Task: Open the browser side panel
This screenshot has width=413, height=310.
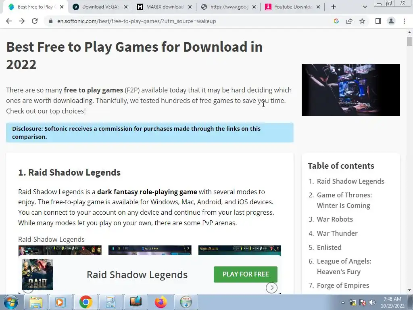Action: [x=378, y=21]
